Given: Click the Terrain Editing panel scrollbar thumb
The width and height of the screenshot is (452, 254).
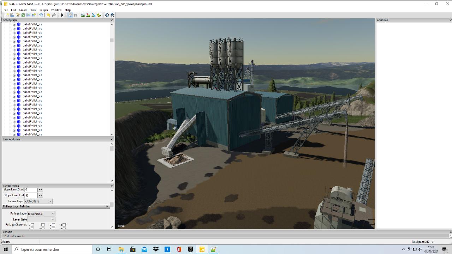Looking at the screenshot, I should pyautogui.click(x=112, y=204).
